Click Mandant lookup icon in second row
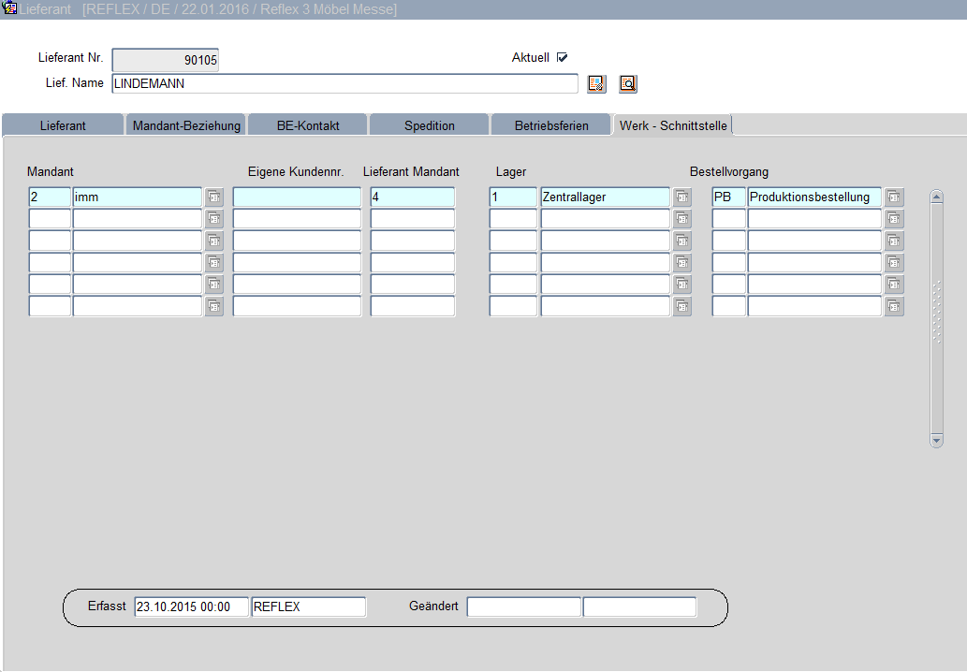Image resolution: width=967 pixels, height=672 pixels. point(213,219)
